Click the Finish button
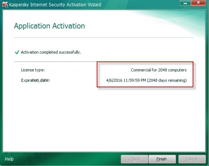 click(162, 159)
